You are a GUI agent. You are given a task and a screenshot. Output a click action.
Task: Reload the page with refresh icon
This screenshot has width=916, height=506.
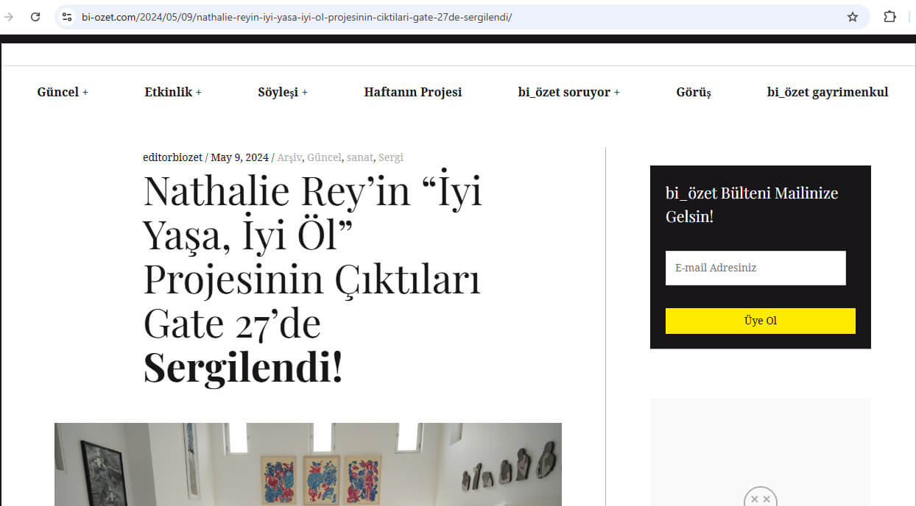(35, 17)
